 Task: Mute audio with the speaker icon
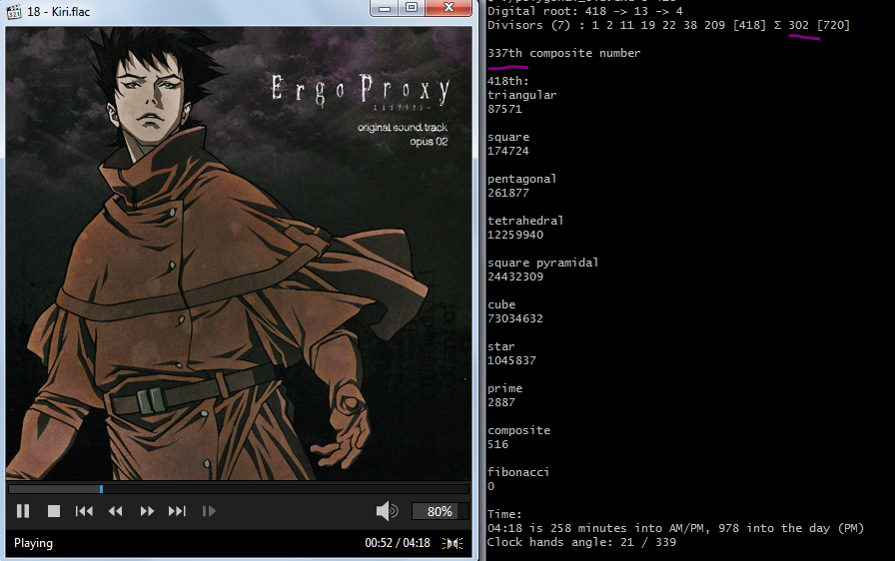(387, 511)
